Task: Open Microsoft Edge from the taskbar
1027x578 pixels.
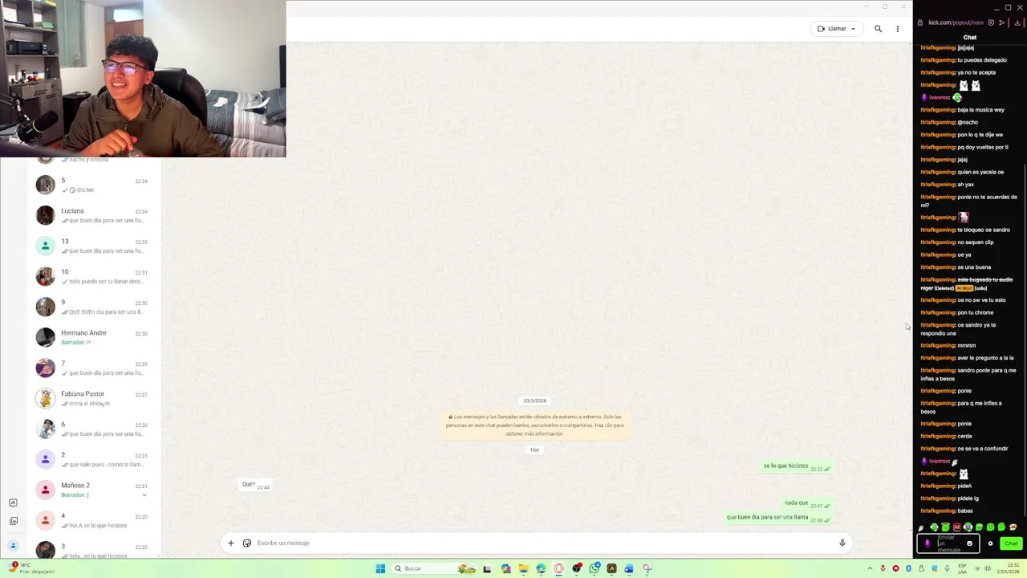Action: click(x=541, y=568)
